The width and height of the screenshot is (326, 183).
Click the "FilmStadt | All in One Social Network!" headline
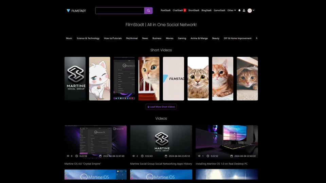(161, 25)
